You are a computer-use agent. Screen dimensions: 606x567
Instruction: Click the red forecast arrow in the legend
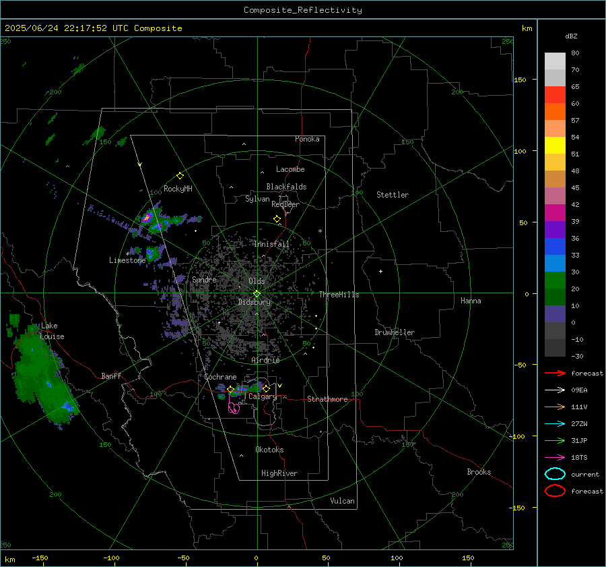coord(555,373)
